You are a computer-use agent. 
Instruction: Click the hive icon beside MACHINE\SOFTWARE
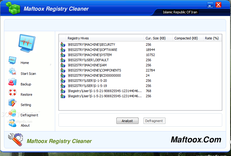[x=63, y=50]
